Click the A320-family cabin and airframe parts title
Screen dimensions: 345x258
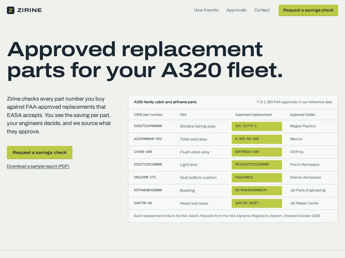165,102
